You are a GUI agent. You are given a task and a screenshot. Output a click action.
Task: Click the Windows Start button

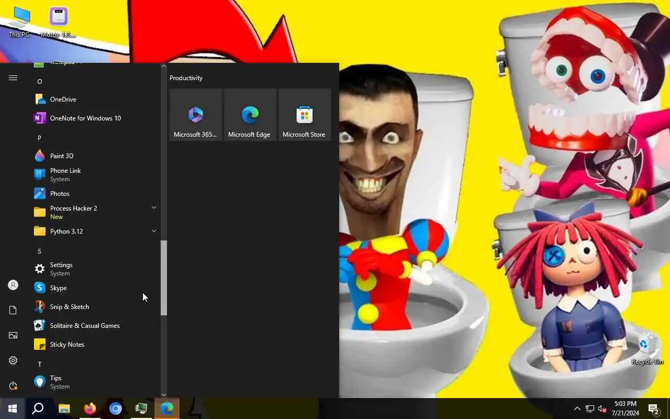click(x=13, y=409)
